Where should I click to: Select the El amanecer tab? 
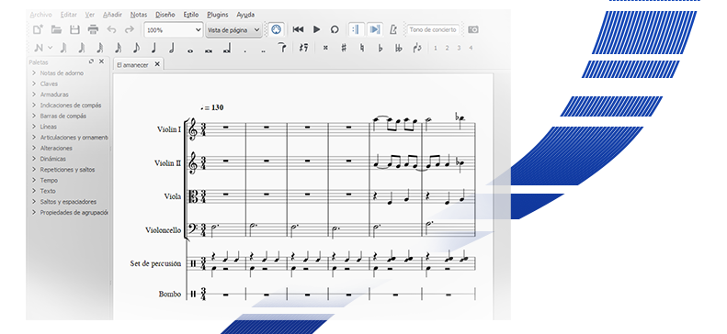pyautogui.click(x=132, y=65)
